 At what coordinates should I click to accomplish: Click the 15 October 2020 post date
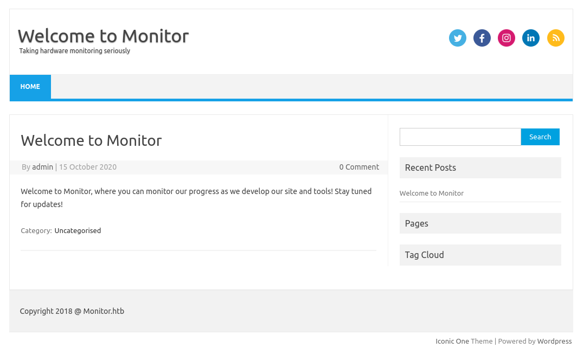tap(88, 167)
